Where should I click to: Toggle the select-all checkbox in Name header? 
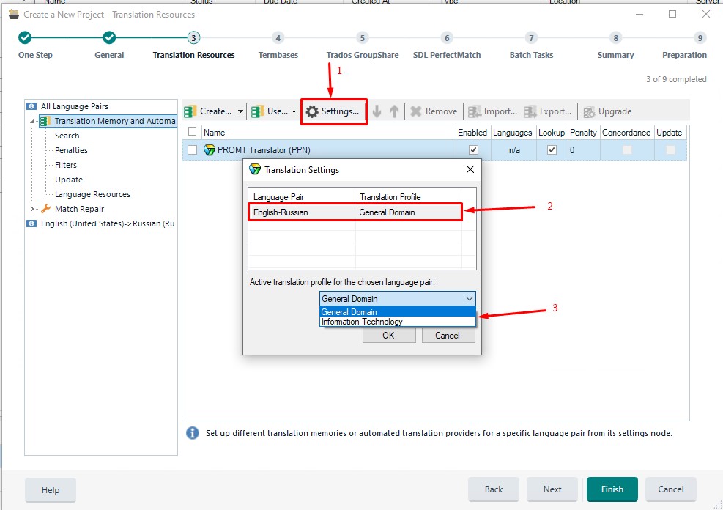click(x=192, y=132)
